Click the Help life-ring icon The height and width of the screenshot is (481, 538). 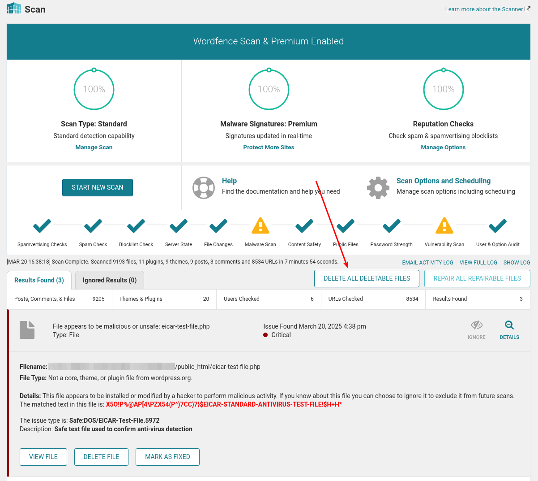coord(204,187)
